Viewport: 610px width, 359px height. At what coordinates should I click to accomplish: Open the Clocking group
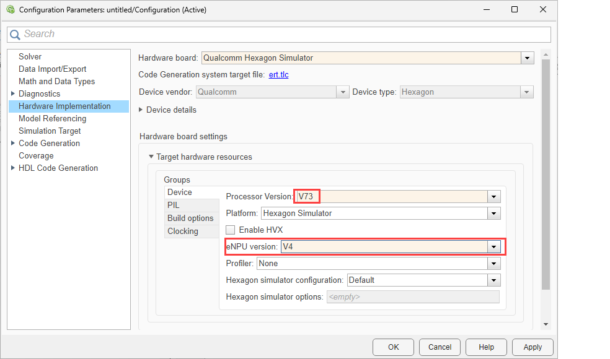182,231
